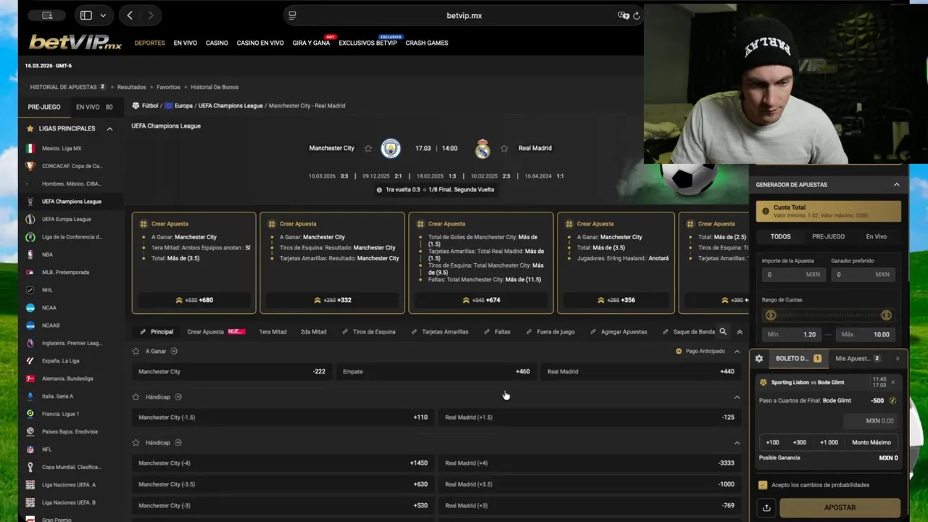Add +100 to stake
The image size is (928, 522).
tap(773, 442)
